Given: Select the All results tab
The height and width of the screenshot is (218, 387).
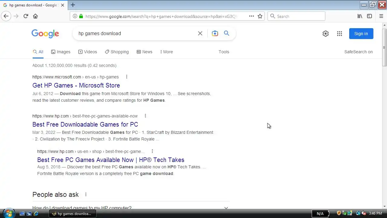Looking at the screenshot, I should point(38,52).
